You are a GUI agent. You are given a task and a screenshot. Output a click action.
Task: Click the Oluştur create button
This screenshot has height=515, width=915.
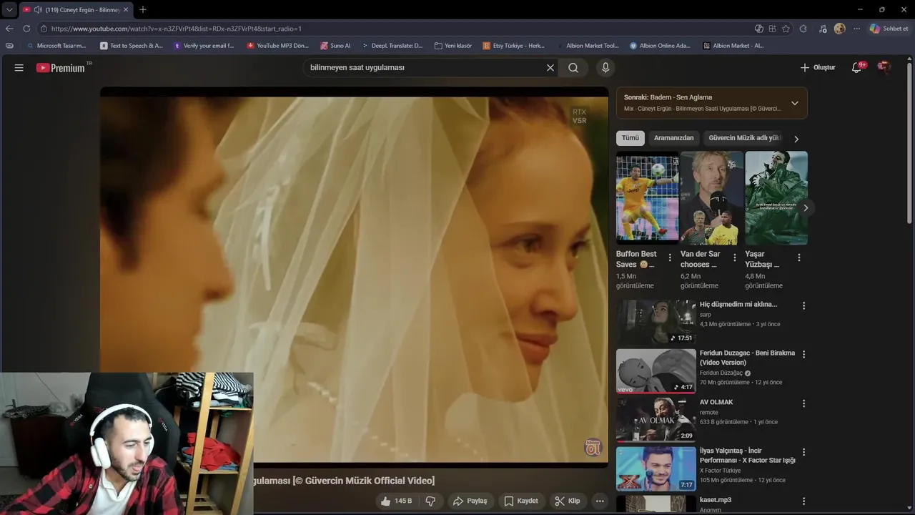click(818, 67)
